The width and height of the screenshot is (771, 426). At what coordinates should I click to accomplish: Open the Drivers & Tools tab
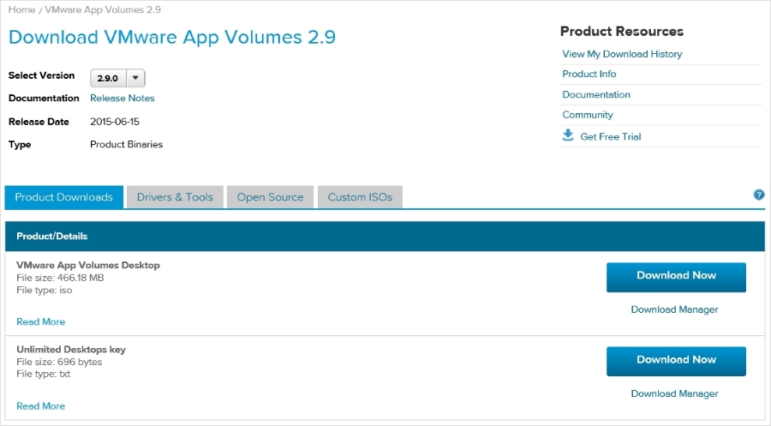point(175,197)
